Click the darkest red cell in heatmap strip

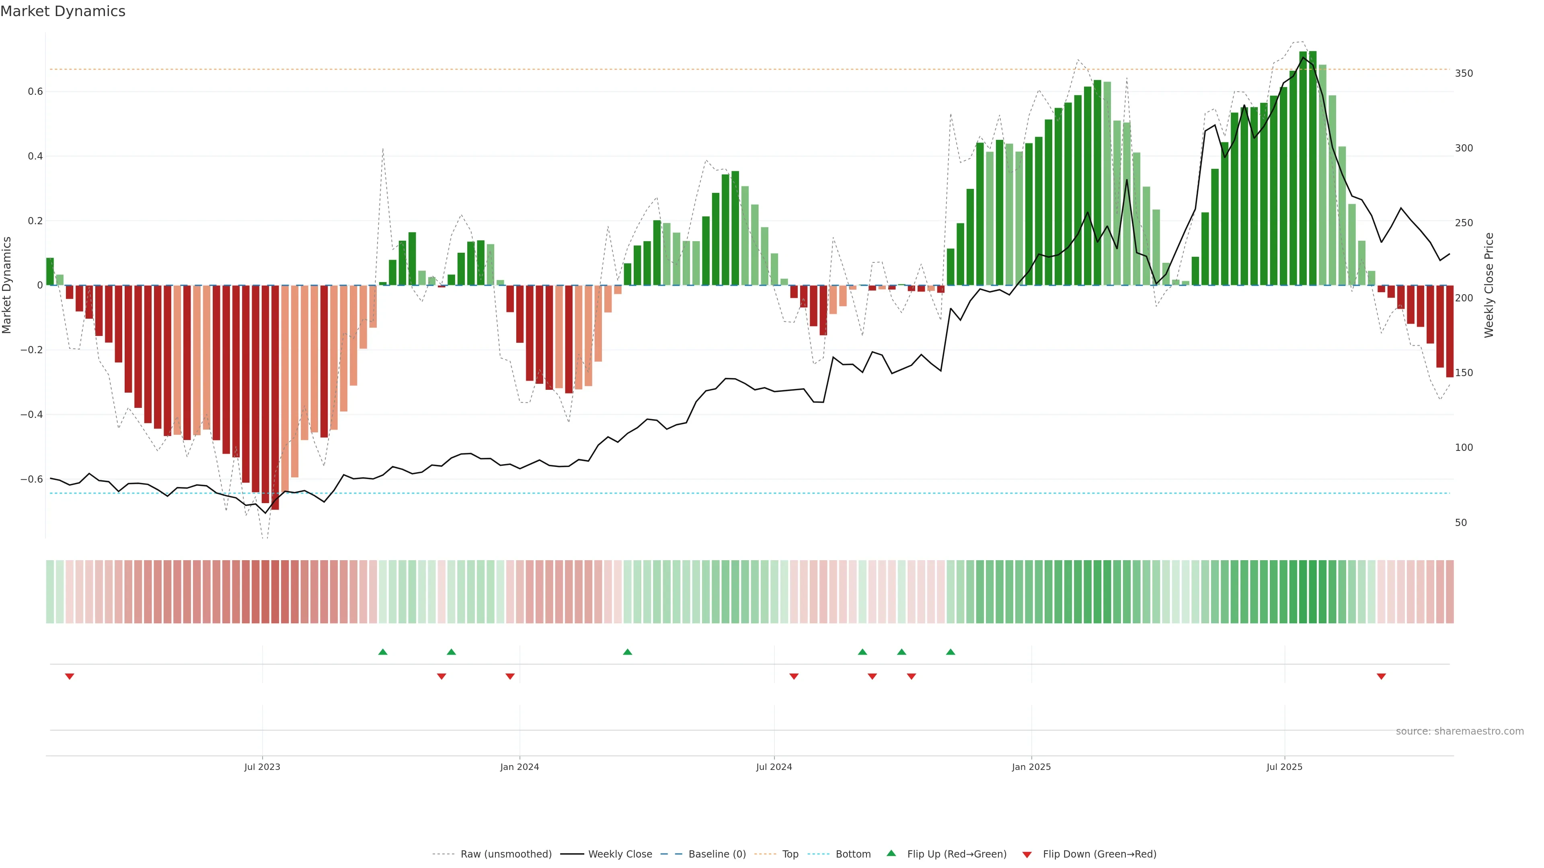point(275,592)
